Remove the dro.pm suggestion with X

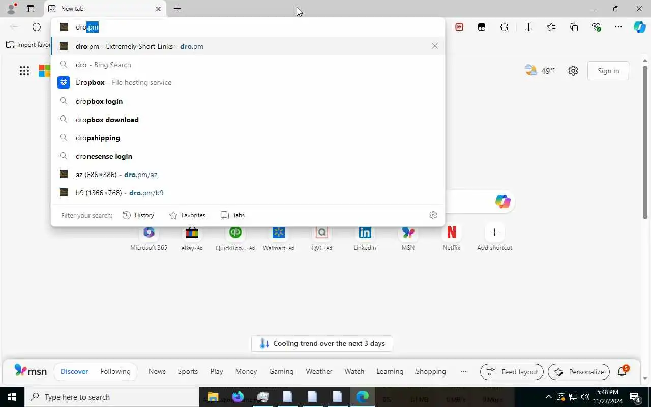(x=434, y=46)
